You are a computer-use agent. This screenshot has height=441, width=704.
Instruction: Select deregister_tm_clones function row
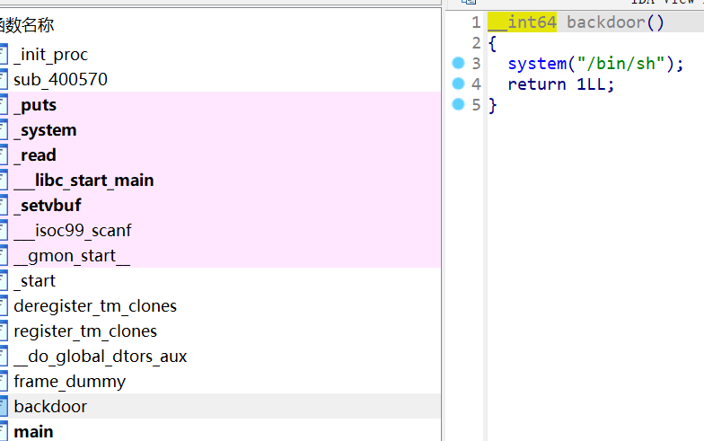click(x=220, y=305)
